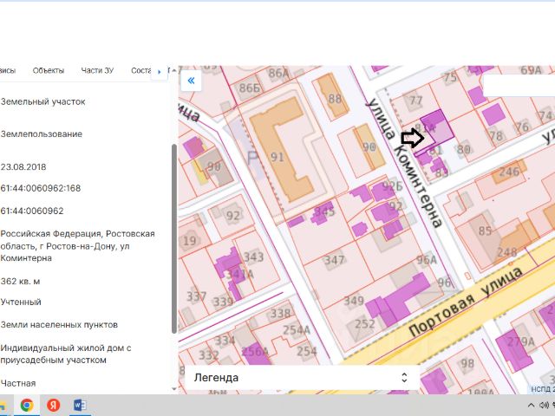Show hidden system tray icons
555x416 pixels.
click(531, 406)
